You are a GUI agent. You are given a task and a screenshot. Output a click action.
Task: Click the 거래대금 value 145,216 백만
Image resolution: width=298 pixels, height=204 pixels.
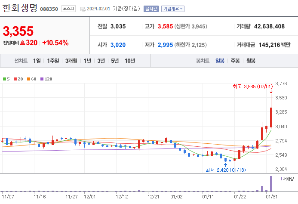pyautogui.click(x=275, y=45)
